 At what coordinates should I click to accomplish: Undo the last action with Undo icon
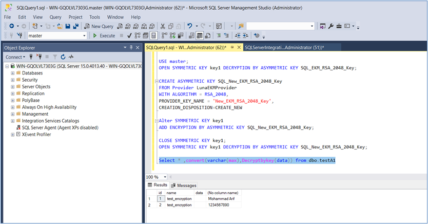click(x=190, y=26)
